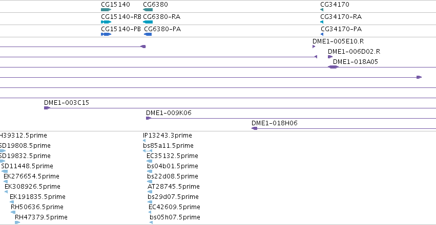This screenshot has width=436, height=225.
Task: Click the SD11448.5prime label
Action: tap(27, 166)
